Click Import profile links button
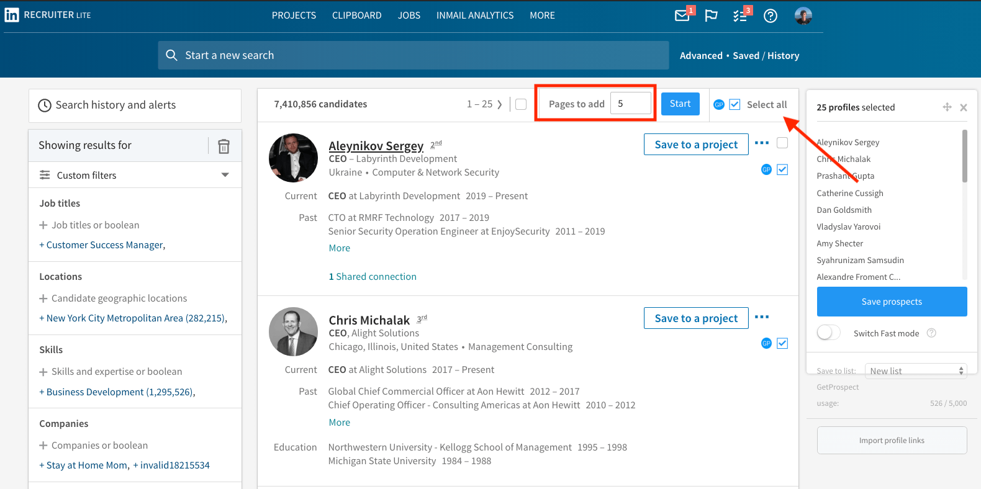 pos(892,441)
